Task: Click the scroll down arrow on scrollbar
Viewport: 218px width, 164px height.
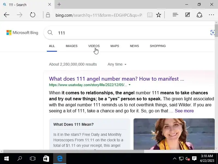Action: (x=216, y=148)
